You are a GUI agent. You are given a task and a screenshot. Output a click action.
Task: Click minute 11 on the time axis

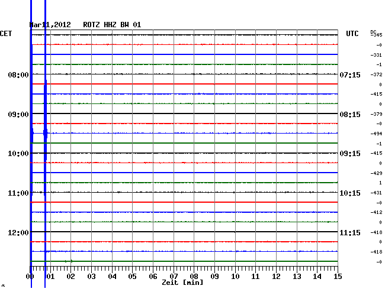click(255, 277)
